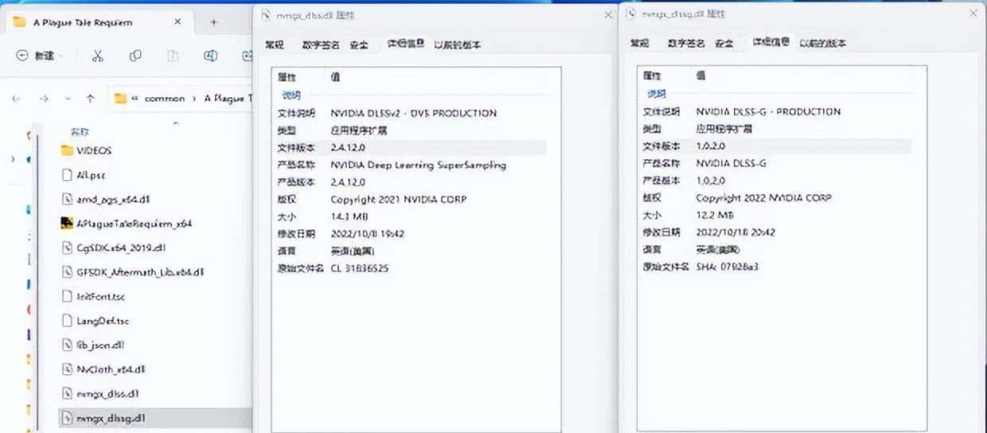Click the NvCloth_x64.dll file icon
The height and width of the screenshot is (433, 987).
pos(68,369)
